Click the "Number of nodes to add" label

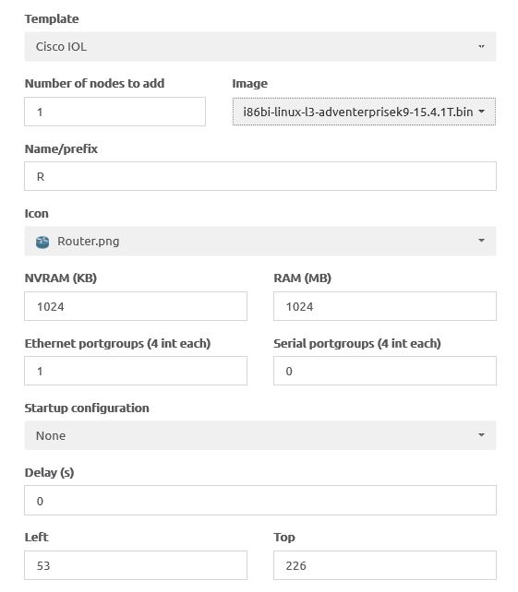click(x=94, y=83)
